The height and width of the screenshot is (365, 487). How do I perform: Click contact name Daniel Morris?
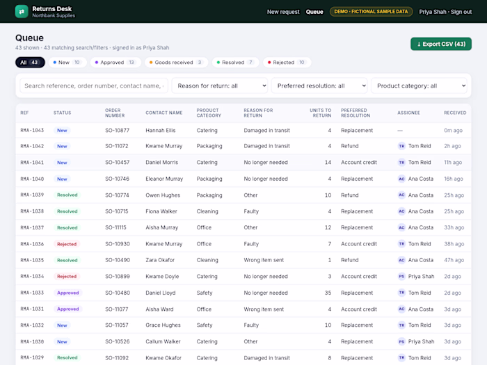[x=162, y=162]
